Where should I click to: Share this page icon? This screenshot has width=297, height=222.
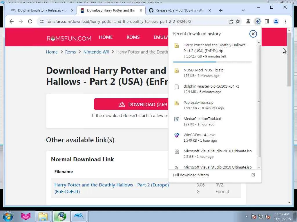[x=231, y=21]
